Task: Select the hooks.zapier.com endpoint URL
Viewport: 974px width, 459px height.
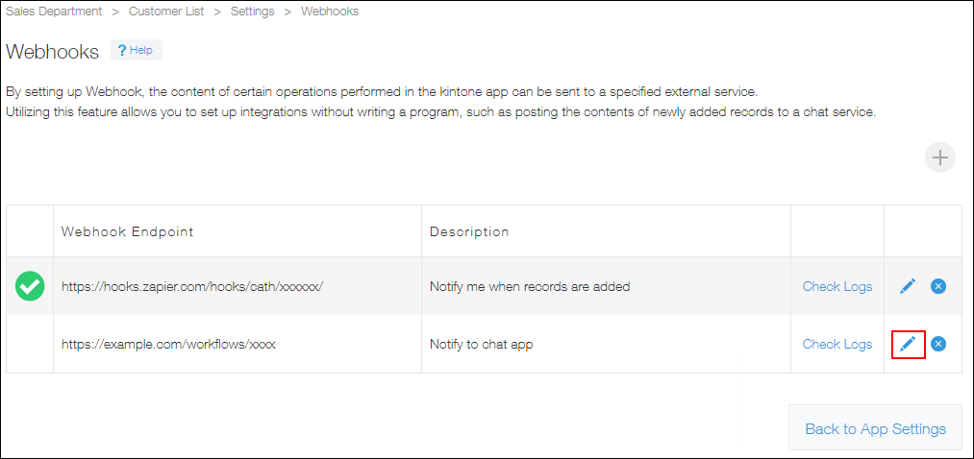Action: pos(192,286)
